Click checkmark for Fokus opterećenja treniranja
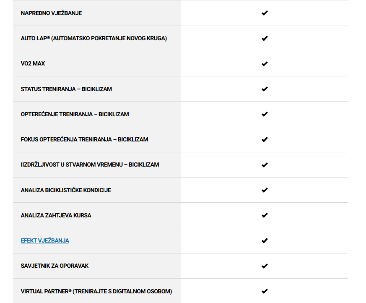Image resolution: width=366 pixels, height=303 pixels. [265, 139]
